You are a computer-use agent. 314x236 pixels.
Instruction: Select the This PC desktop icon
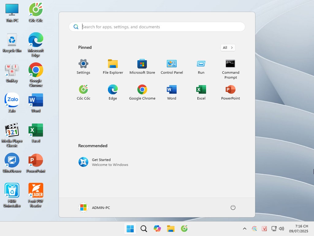(x=12, y=13)
